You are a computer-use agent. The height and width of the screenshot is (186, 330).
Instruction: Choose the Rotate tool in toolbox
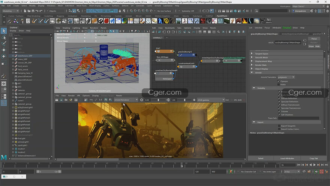point(4,56)
